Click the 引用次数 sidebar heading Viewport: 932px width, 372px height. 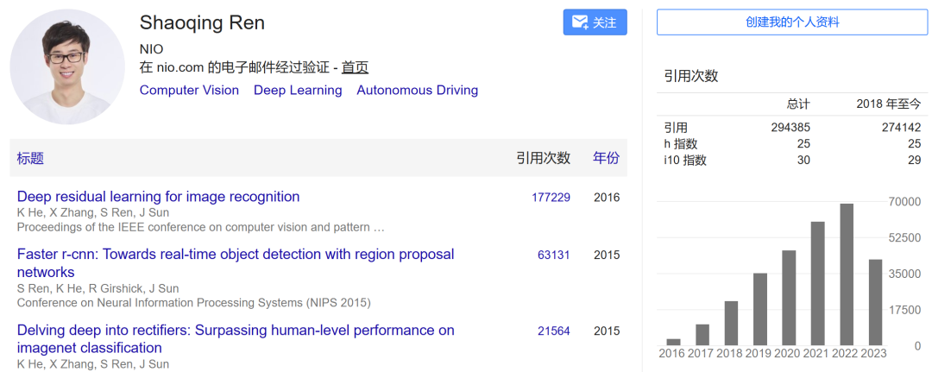coord(691,75)
